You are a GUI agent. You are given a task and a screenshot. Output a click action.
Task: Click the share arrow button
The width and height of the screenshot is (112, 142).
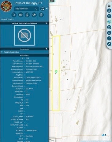click(x=109, y=44)
